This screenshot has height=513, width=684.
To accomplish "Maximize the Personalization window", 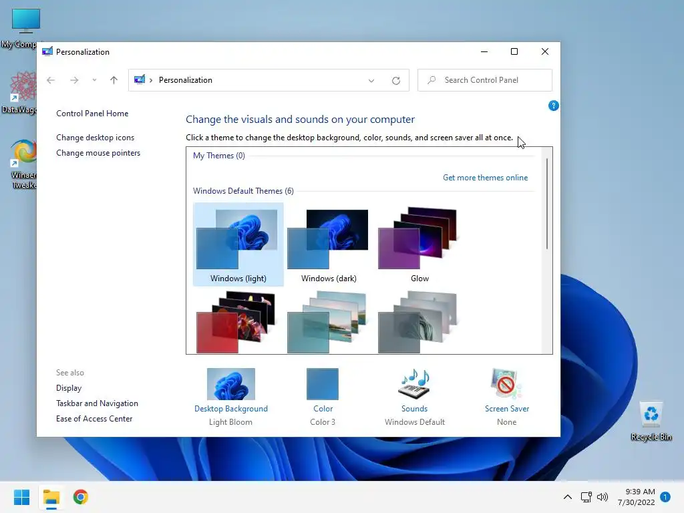I will click(514, 51).
